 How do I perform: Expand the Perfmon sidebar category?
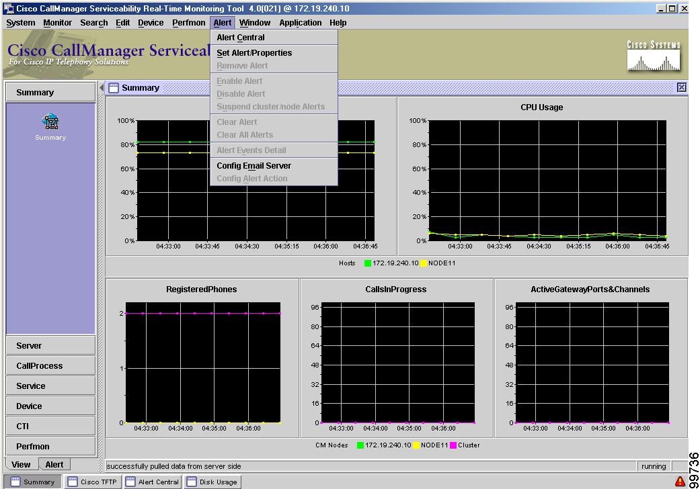coord(50,446)
